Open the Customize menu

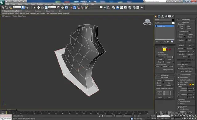point(76,4)
